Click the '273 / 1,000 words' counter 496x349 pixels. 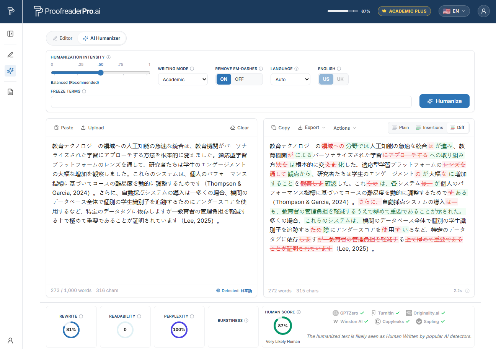tap(71, 290)
